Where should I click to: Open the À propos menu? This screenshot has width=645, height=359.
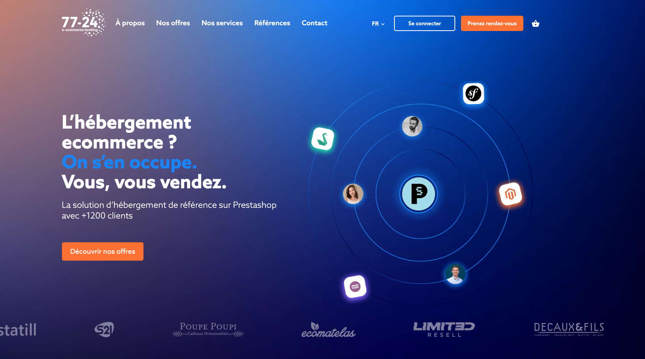coord(130,23)
